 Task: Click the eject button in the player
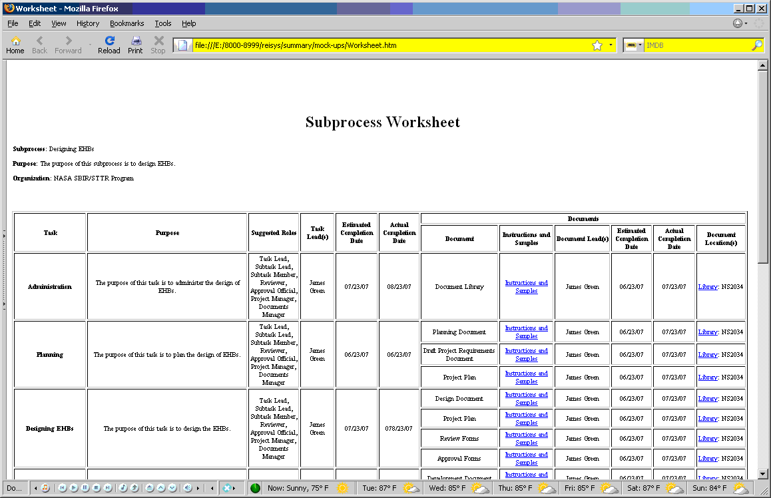150,488
